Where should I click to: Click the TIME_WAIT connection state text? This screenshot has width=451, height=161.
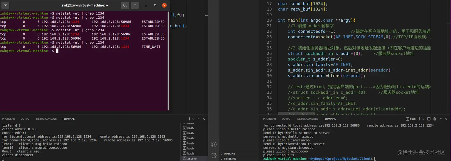[151, 47]
